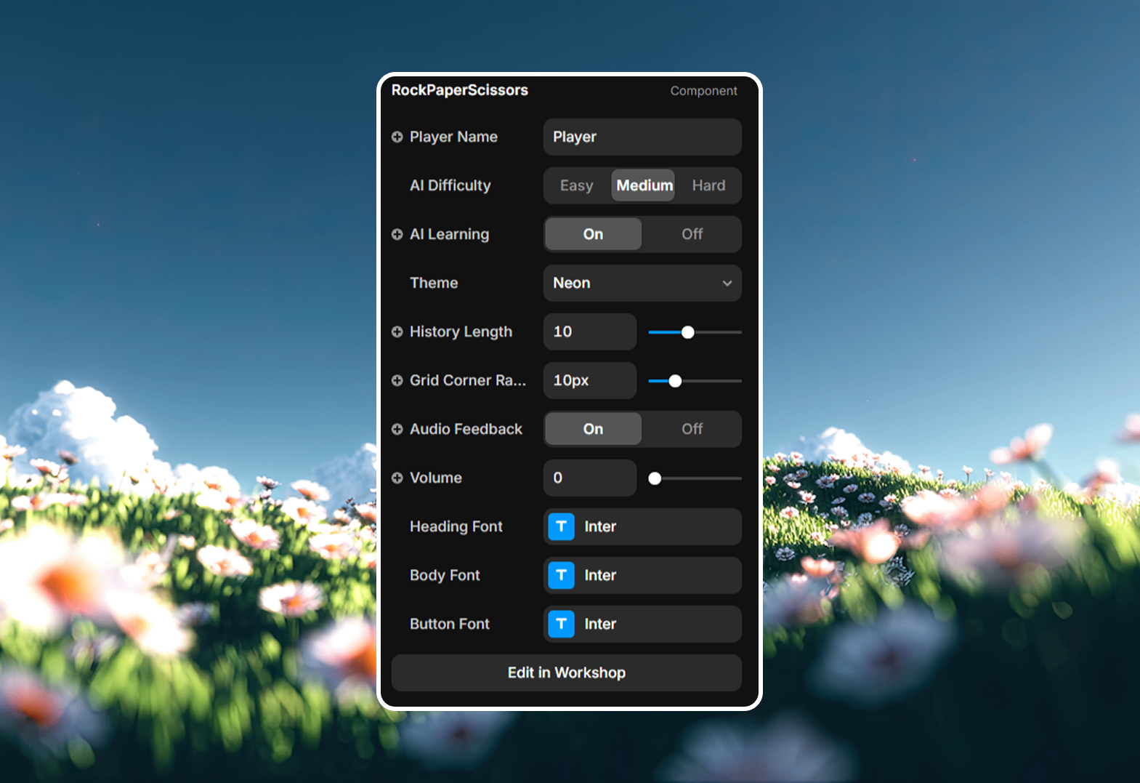Choose Medium difficulty segment
Screen dimensions: 1140x783
[x=644, y=185]
